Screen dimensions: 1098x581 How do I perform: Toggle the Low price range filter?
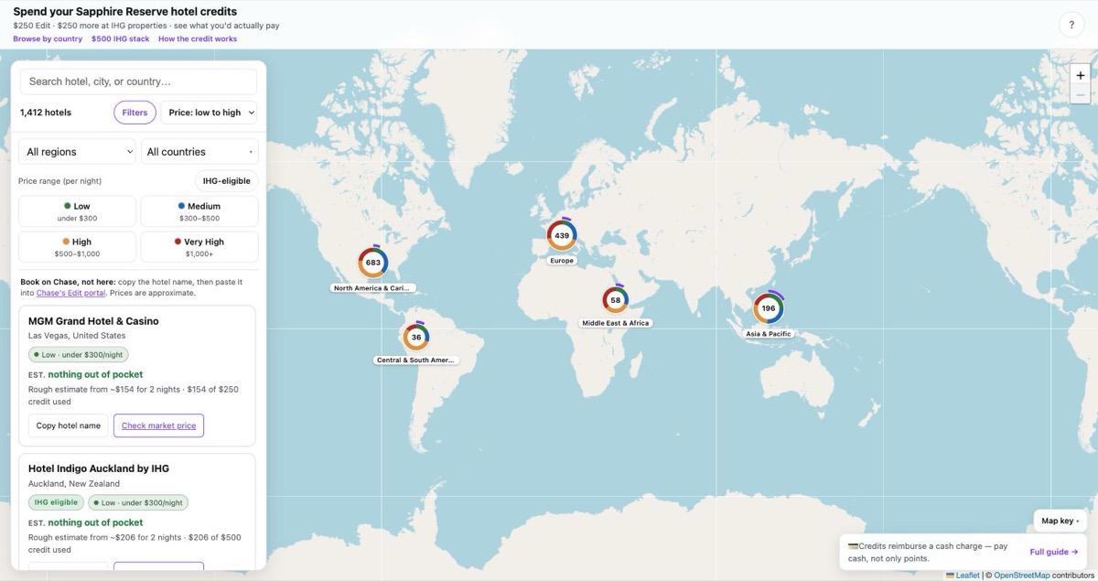pos(77,211)
